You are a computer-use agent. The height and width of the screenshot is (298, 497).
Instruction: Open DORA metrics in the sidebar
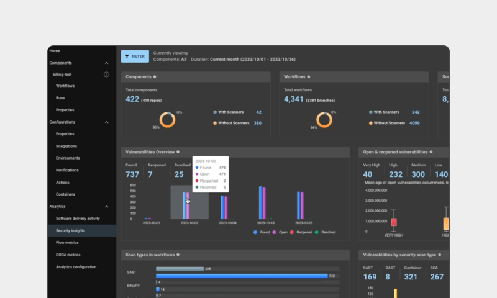[x=68, y=255]
